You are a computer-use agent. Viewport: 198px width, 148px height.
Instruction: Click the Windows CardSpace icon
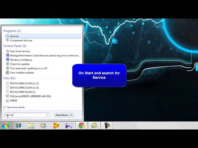tap(7, 60)
